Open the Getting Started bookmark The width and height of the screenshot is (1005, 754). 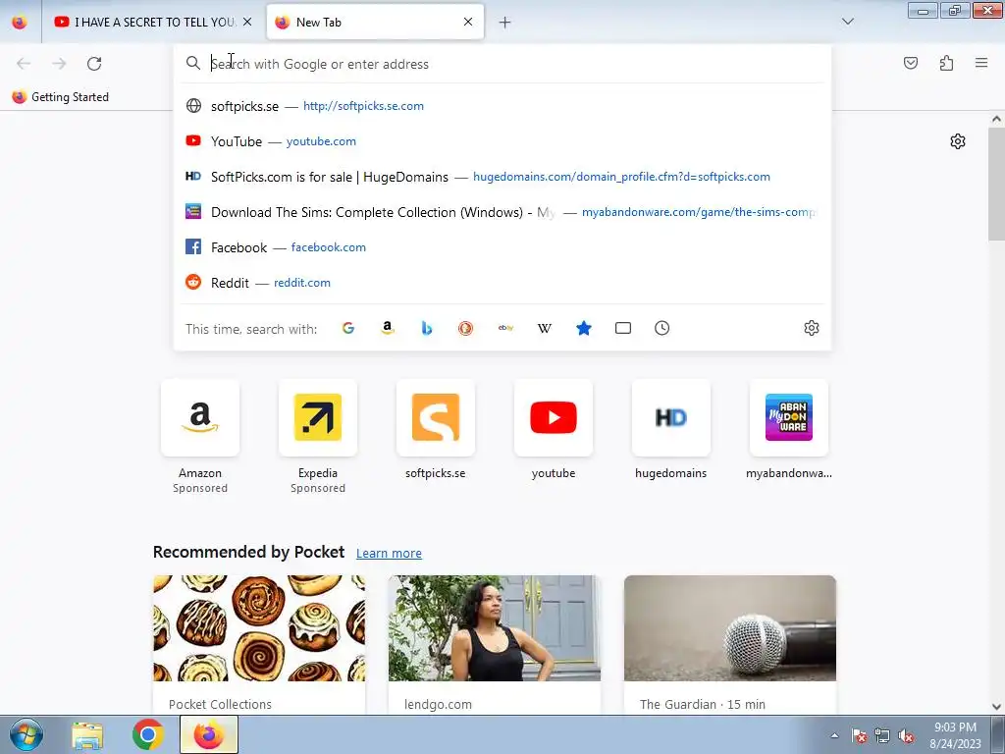tap(60, 97)
